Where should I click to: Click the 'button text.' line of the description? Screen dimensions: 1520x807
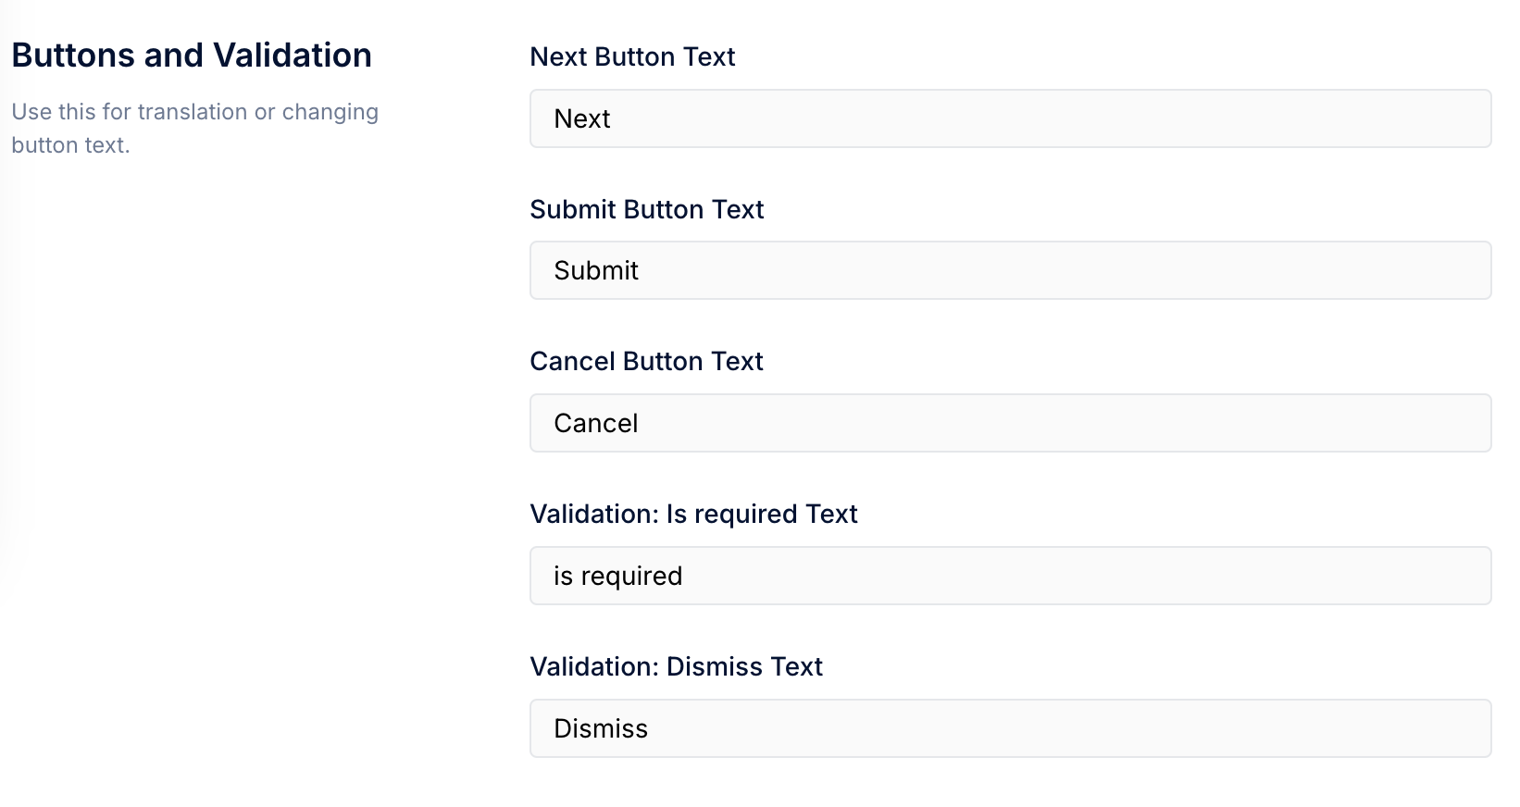coord(70,145)
